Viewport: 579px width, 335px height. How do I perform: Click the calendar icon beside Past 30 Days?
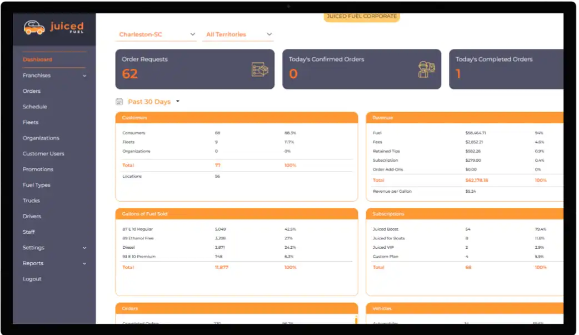[x=119, y=102]
